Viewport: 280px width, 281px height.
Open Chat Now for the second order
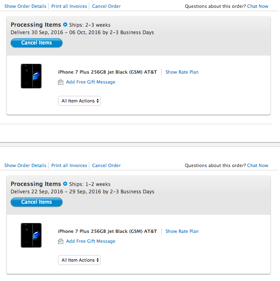click(x=258, y=165)
